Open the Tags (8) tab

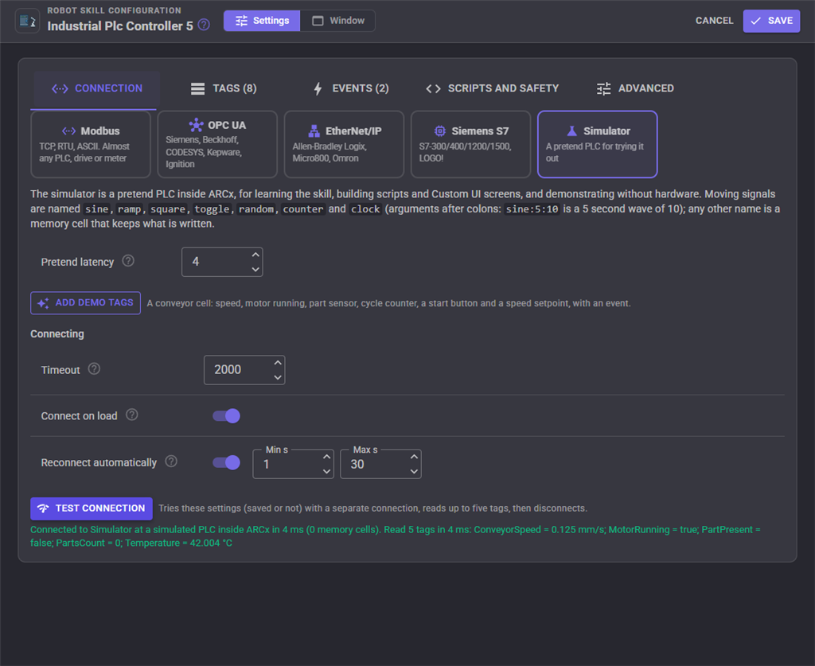[x=224, y=89]
